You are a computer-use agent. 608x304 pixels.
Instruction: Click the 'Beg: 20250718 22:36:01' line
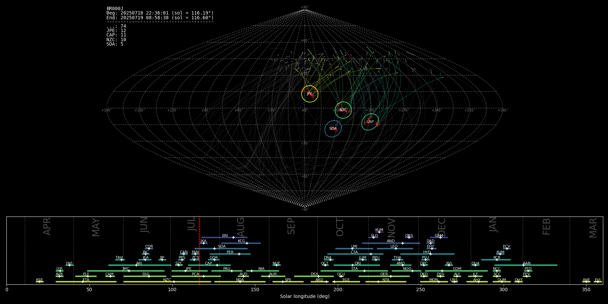pos(160,13)
